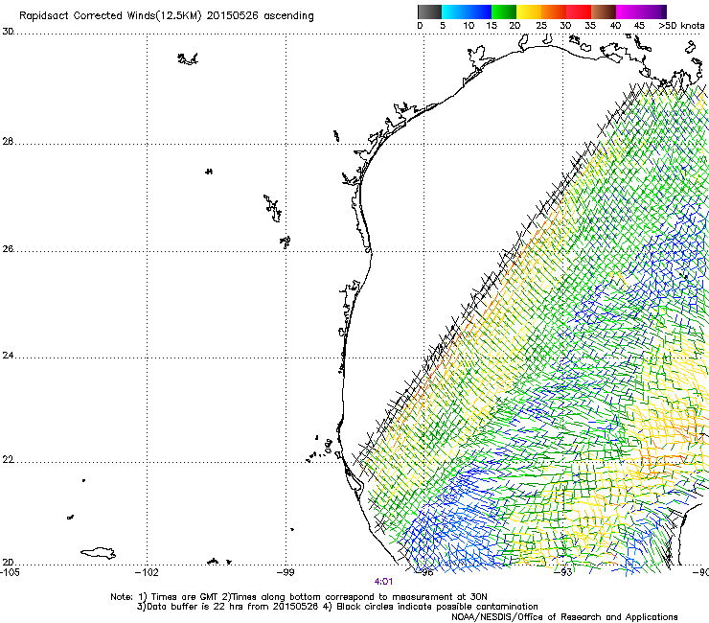Click the '35' label under the color bar
This screenshot has height=623, width=709.
pos(590,26)
